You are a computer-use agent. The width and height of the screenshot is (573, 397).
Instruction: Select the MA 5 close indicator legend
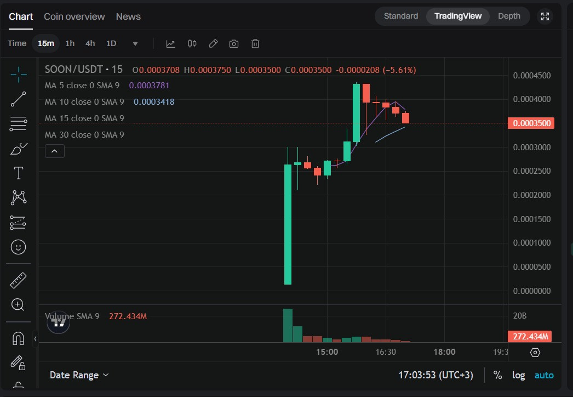(x=82, y=86)
